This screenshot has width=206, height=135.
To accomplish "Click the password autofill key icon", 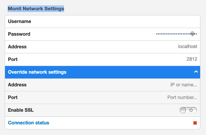I will [193, 34].
